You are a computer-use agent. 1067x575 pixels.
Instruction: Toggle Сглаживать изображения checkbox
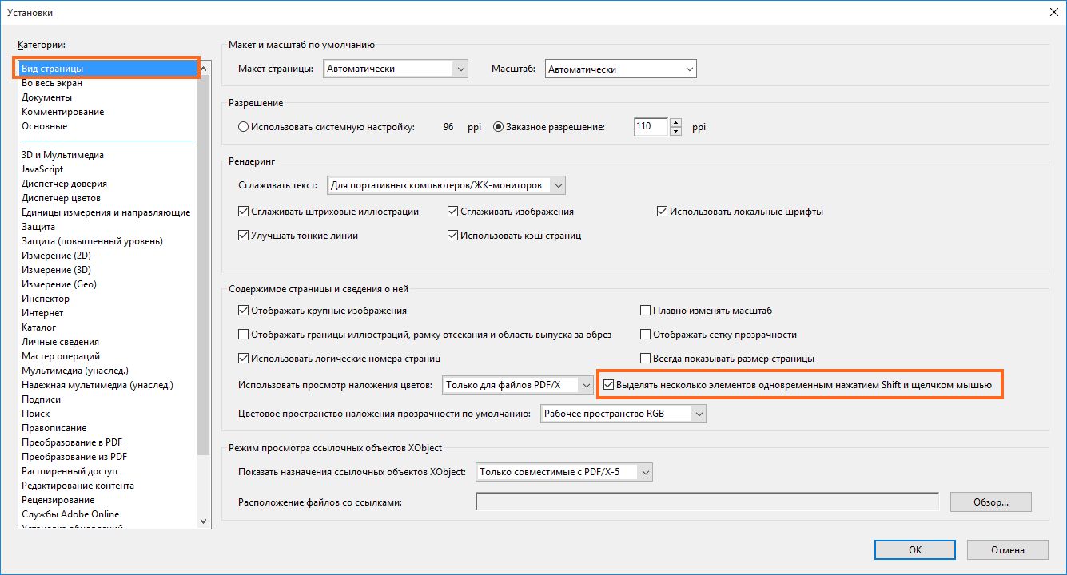(453, 212)
